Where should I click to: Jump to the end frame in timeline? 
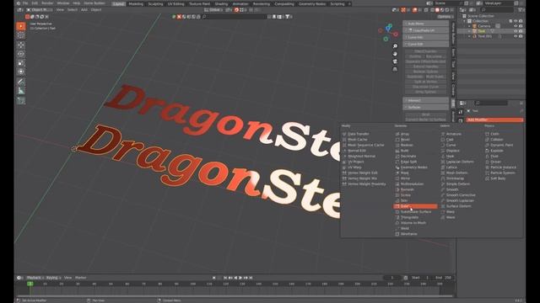point(251,278)
